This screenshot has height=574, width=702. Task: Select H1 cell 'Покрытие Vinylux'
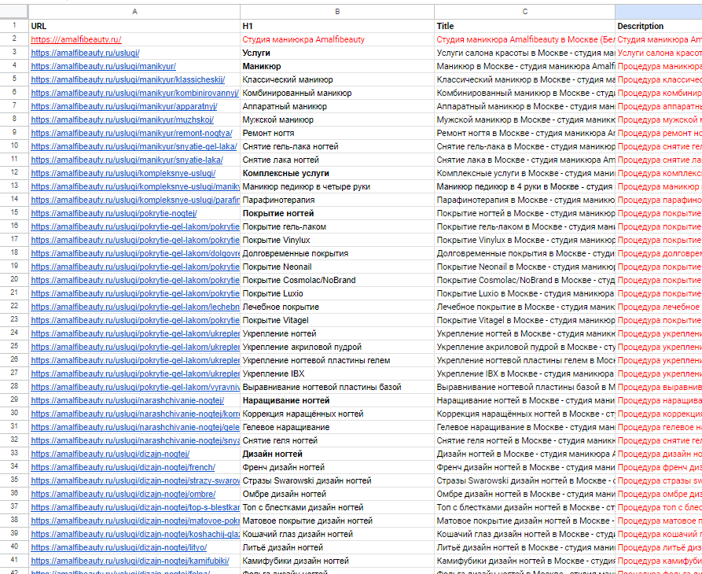tap(337, 240)
